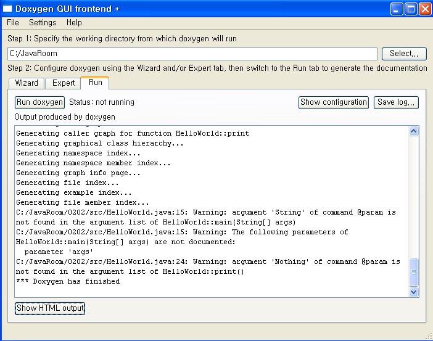Image resolution: width=433 pixels, height=341 pixels.
Task: Minimize the Doxygen GUI frontend window
Action: tap(397, 9)
